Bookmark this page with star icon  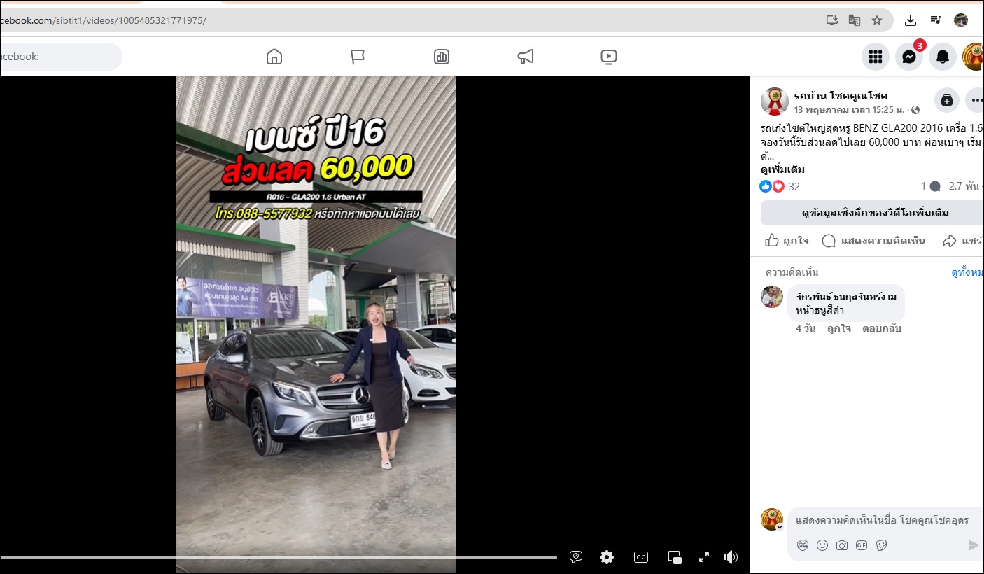tap(877, 20)
